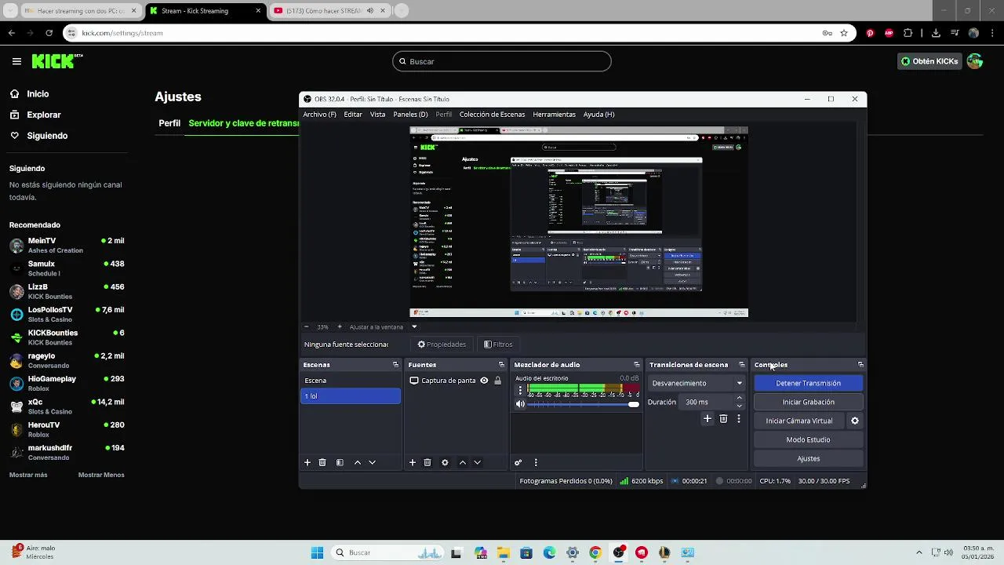Move the source down in Fuentes panel
Screen dimensions: 1004x565
point(477,463)
